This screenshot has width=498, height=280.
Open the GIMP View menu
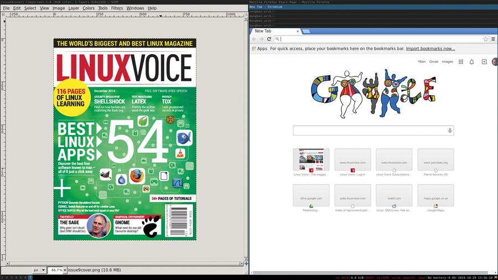tap(44, 8)
